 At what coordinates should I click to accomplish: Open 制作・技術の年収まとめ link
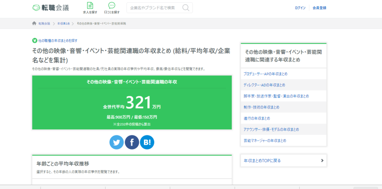click(262, 107)
